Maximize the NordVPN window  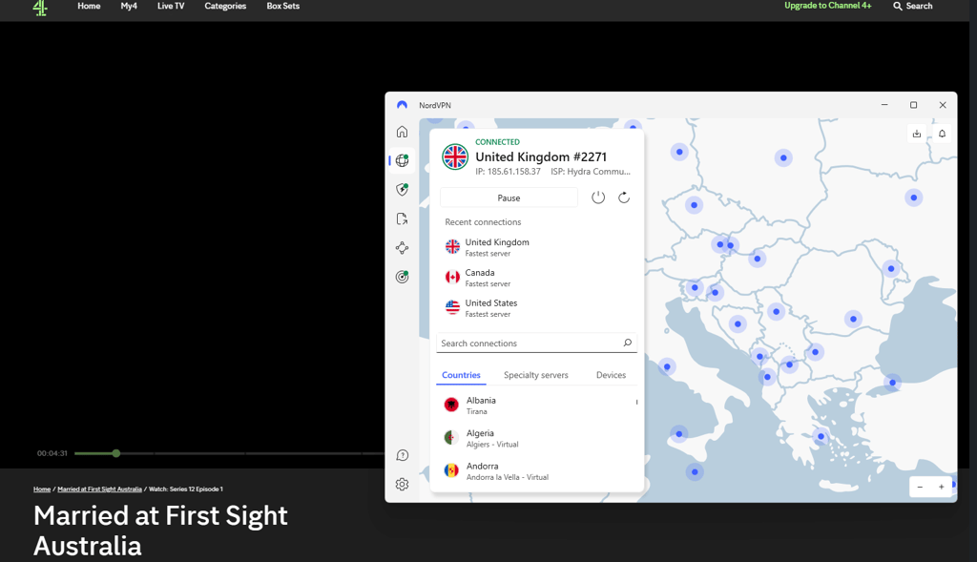point(913,105)
